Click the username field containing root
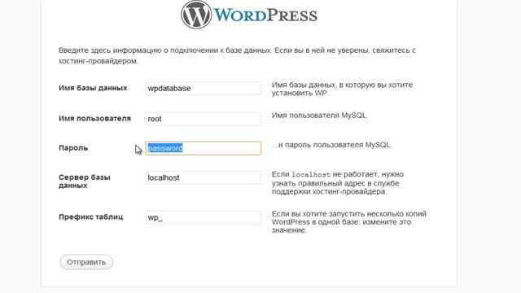The width and height of the screenshot is (521, 293). pos(204,119)
